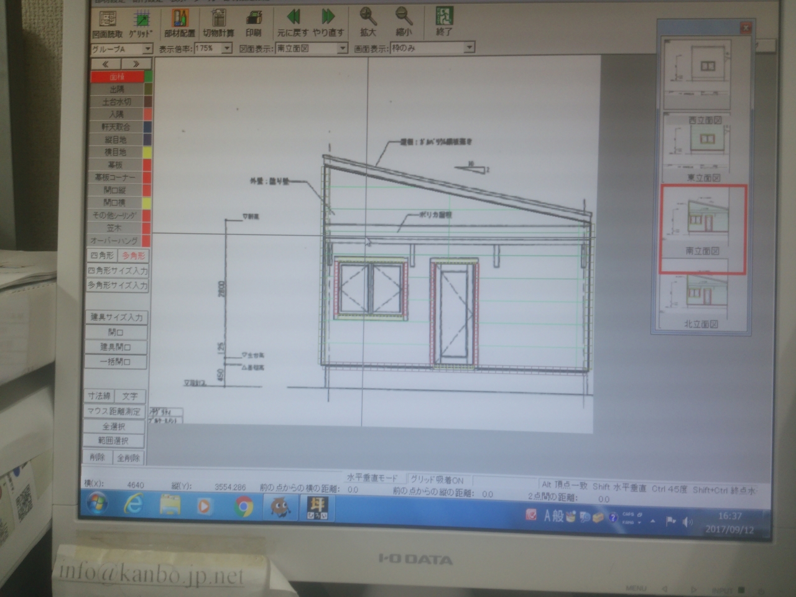Click the brown mascot taskbar icon

pos(280,508)
